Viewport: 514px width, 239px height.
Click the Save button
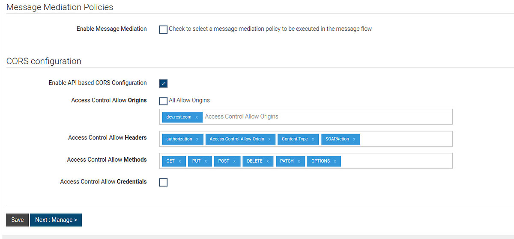[x=18, y=220]
